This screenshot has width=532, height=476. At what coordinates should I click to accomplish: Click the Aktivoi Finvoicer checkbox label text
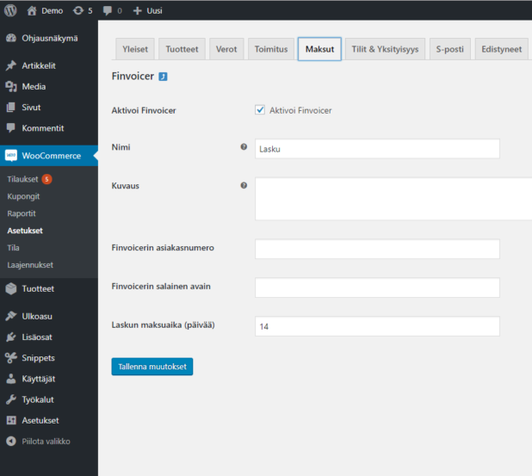[x=300, y=110]
